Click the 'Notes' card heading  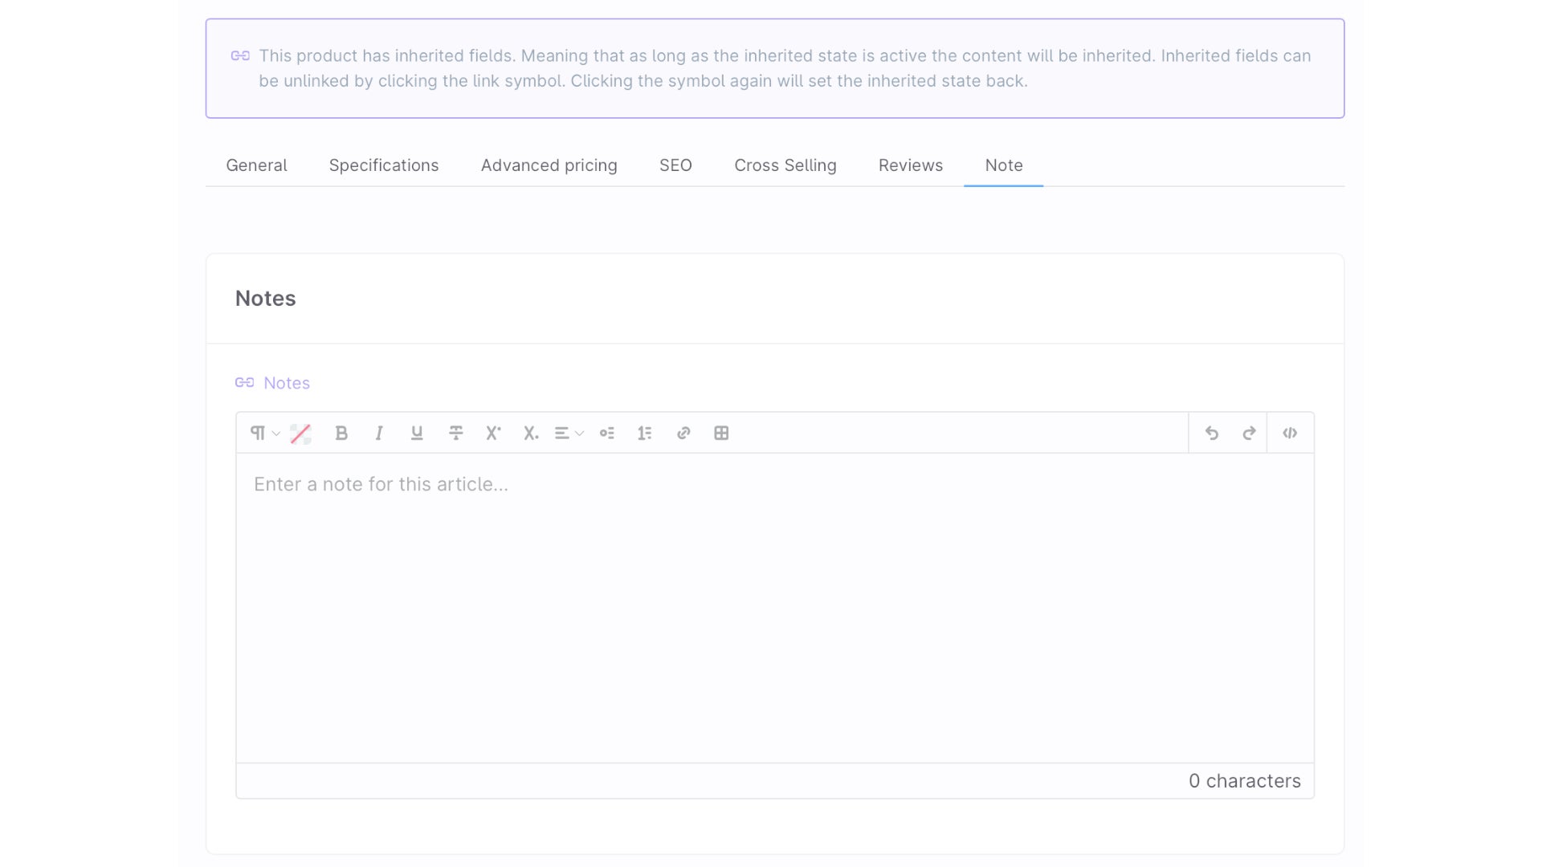click(x=266, y=299)
